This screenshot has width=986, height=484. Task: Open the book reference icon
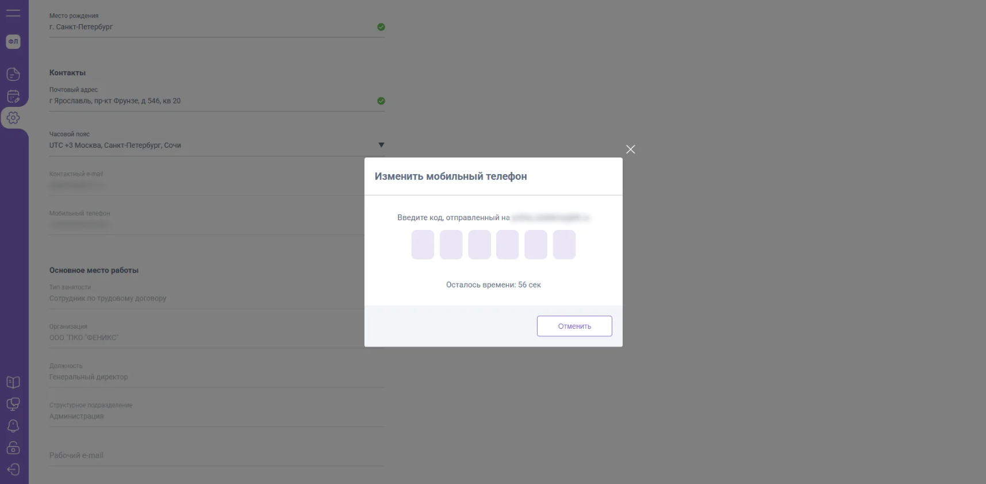13,382
